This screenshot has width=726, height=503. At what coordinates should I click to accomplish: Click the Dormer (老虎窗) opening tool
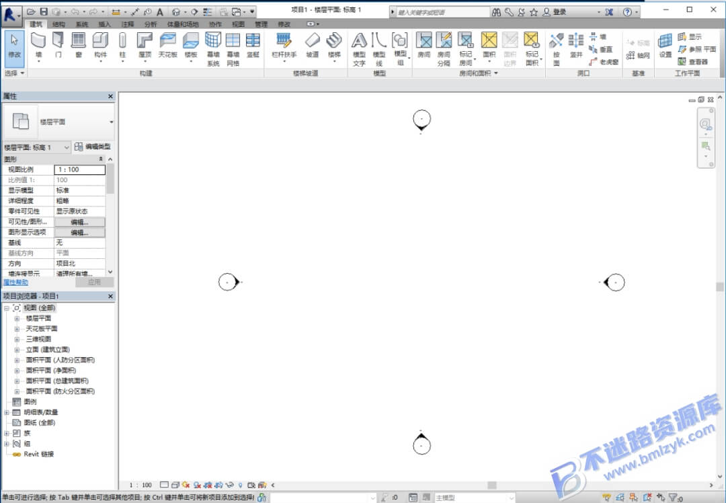(x=604, y=62)
